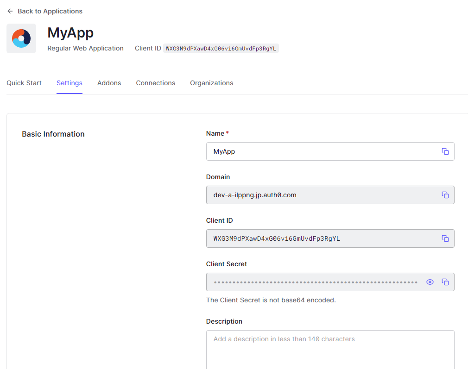Click the base64 encoding note text
The height and width of the screenshot is (369, 468).
(271, 300)
